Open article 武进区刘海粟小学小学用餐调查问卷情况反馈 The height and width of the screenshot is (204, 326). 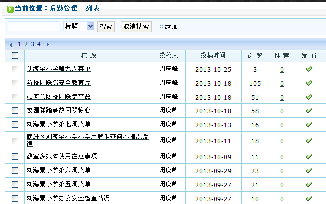88,140
